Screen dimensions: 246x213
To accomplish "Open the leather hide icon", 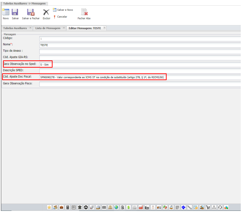I will click(80, 207).
